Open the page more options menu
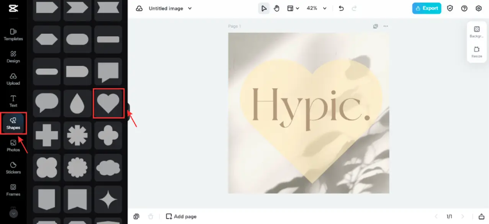489x224 pixels. (386, 26)
